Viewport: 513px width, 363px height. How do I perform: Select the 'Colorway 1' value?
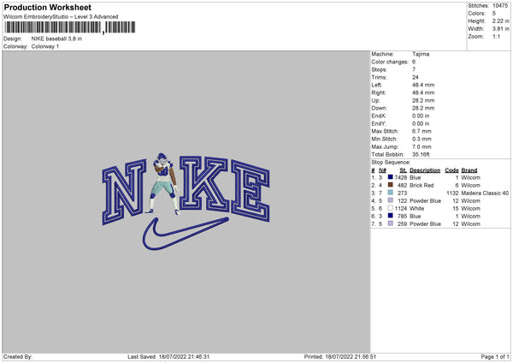[x=45, y=46]
